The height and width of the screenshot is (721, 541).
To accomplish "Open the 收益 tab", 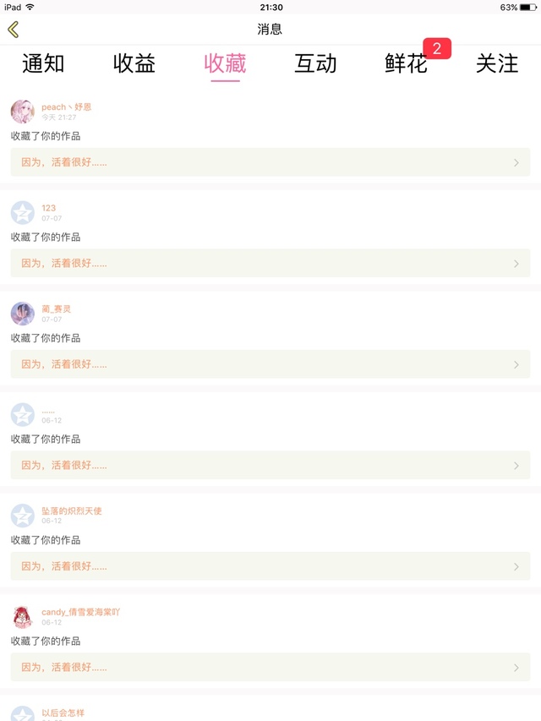I will coord(134,63).
